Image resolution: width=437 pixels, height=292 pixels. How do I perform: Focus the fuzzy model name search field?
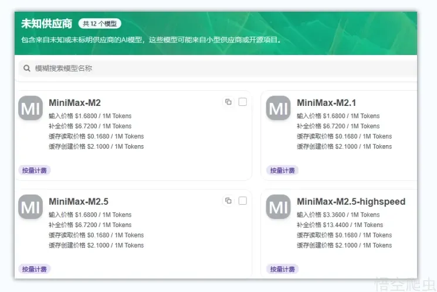pyautogui.click(x=218, y=68)
